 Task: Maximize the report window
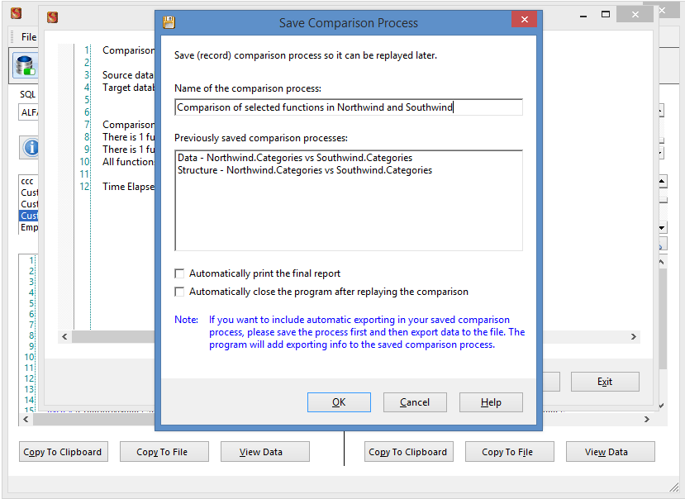point(606,14)
